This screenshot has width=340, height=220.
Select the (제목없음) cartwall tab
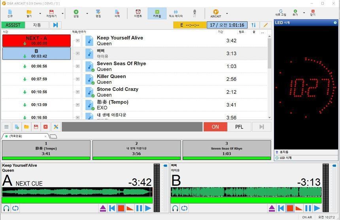coord(24,136)
